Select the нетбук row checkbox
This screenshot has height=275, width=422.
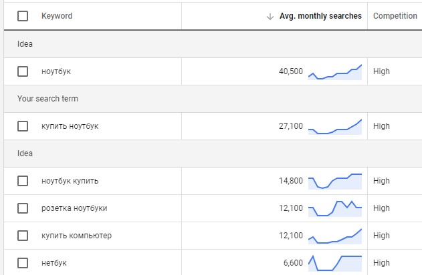[x=23, y=263]
